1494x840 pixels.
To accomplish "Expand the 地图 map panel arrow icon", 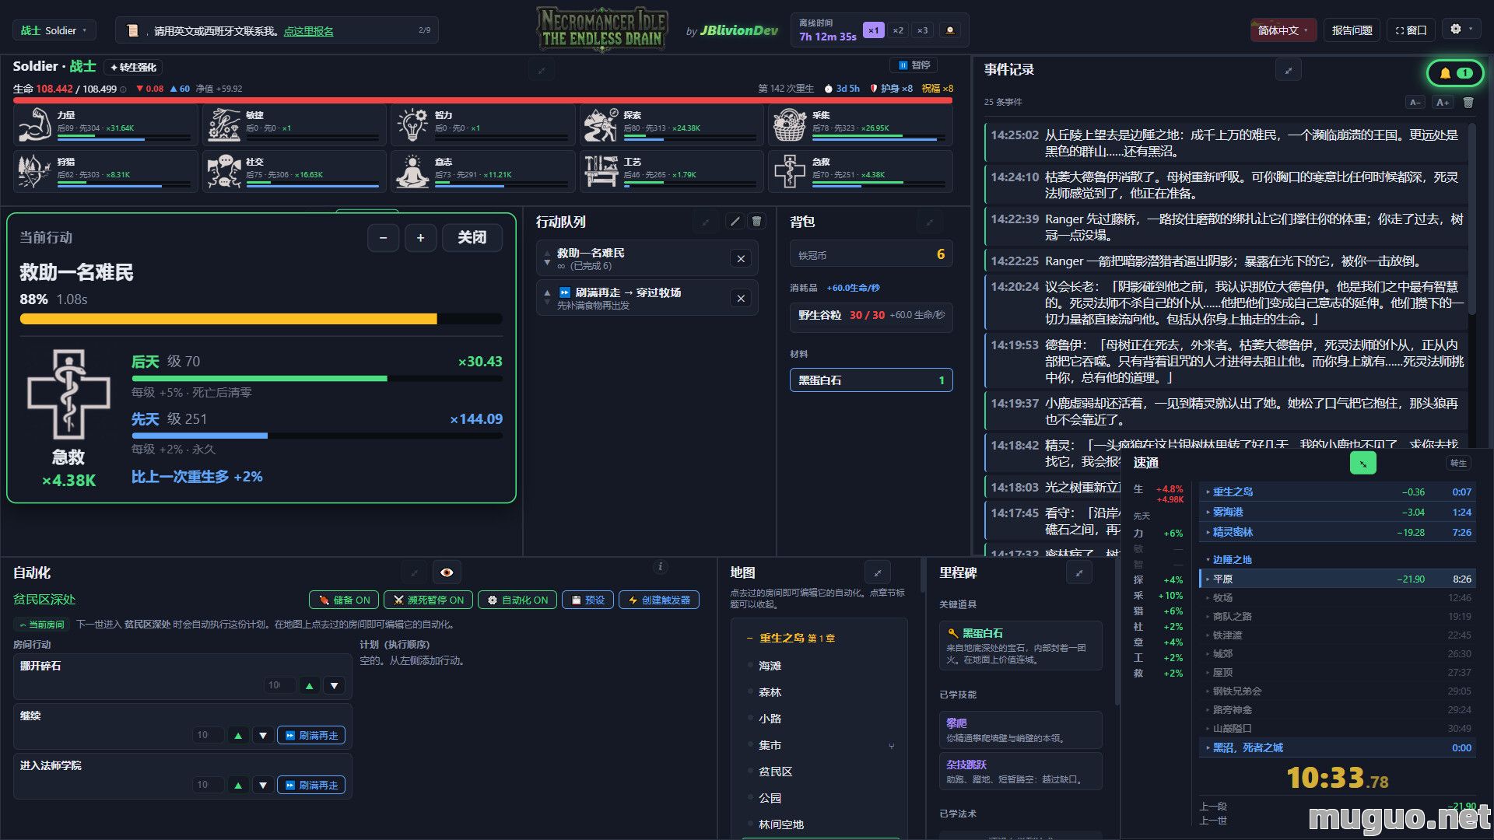I will coord(878,573).
